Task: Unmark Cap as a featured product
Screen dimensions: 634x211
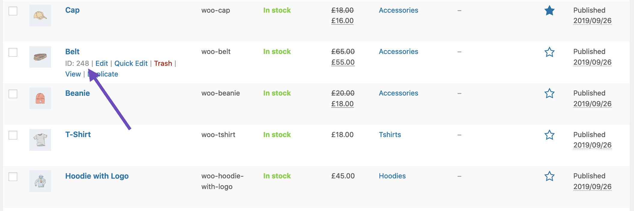Action: point(549,11)
